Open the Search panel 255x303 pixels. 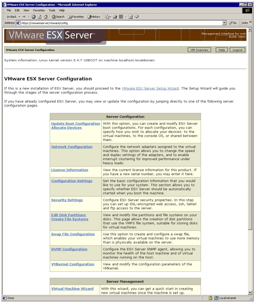56,16
